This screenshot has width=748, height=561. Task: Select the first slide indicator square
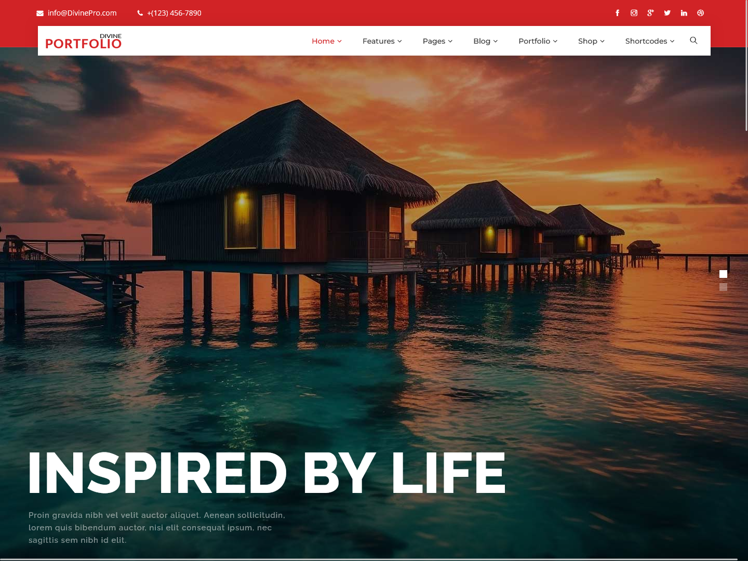point(723,274)
